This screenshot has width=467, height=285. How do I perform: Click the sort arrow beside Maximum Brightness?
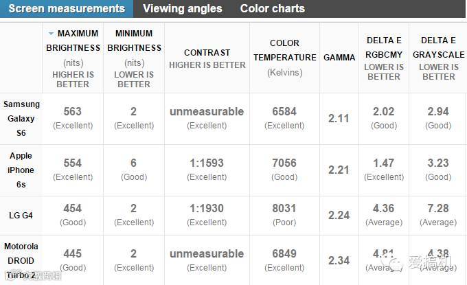click(51, 34)
